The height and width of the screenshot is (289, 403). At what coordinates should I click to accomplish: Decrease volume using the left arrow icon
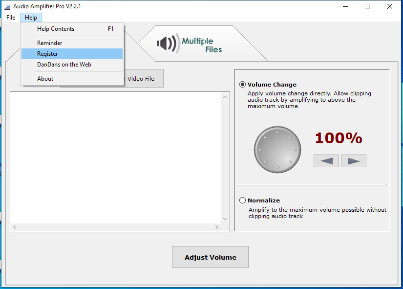(x=326, y=160)
